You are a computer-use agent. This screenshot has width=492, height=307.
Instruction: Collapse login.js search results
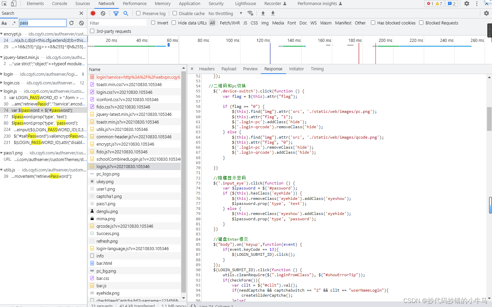tap(2, 91)
